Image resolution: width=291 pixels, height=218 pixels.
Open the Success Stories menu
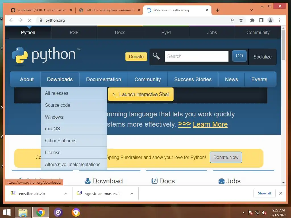(x=193, y=79)
